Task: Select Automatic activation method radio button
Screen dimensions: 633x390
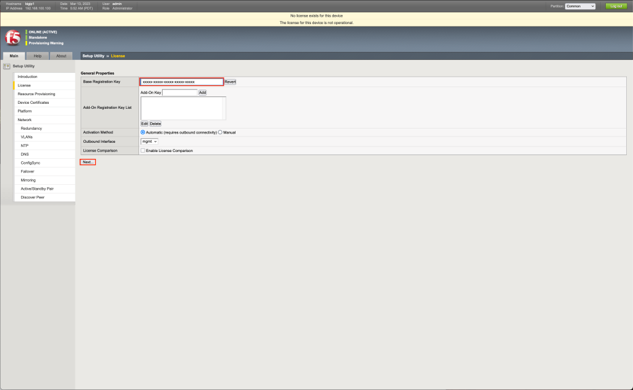Action: pyautogui.click(x=143, y=132)
